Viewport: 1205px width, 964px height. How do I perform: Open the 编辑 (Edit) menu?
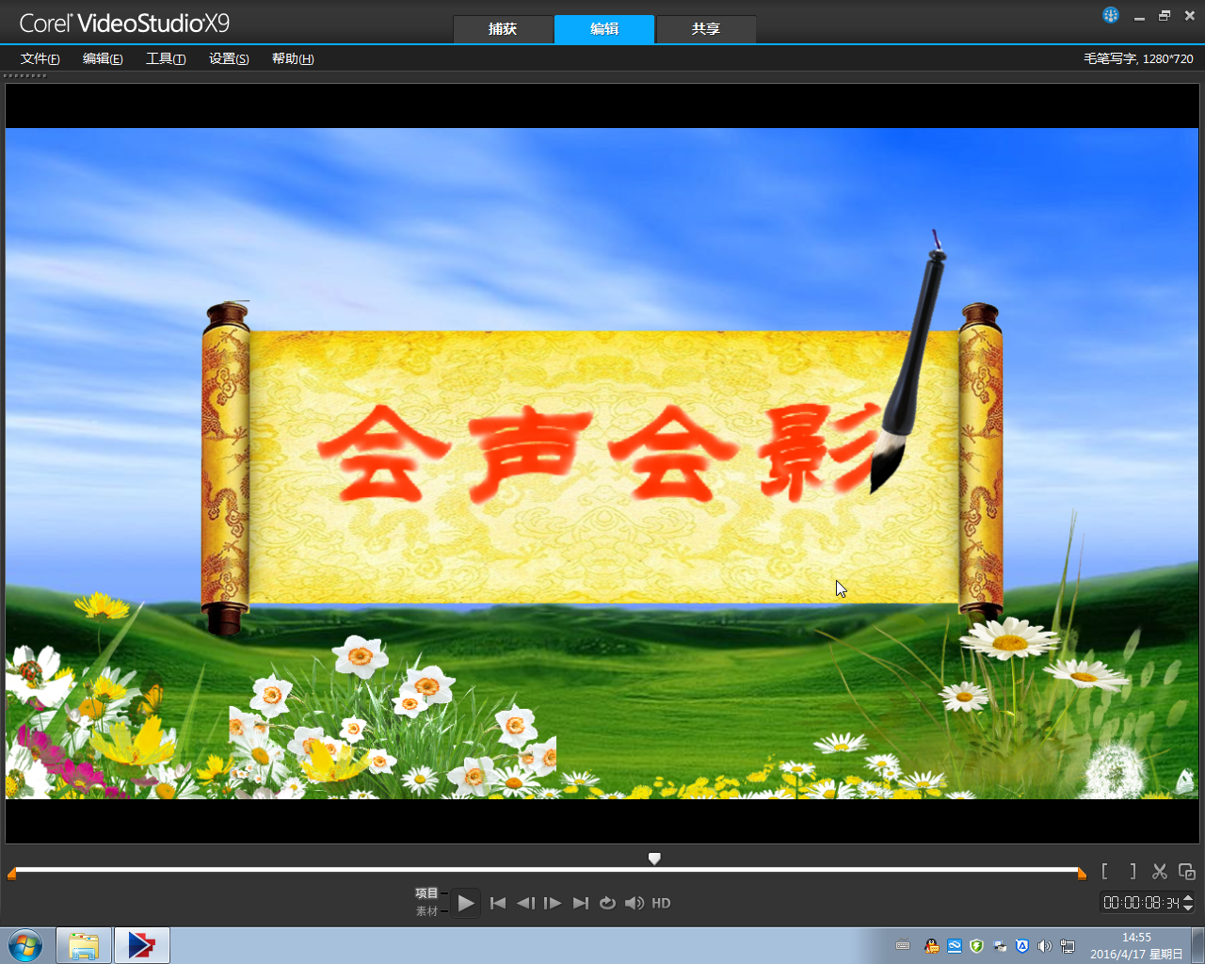point(103,58)
